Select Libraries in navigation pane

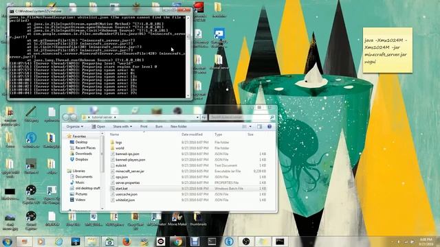click(78, 171)
